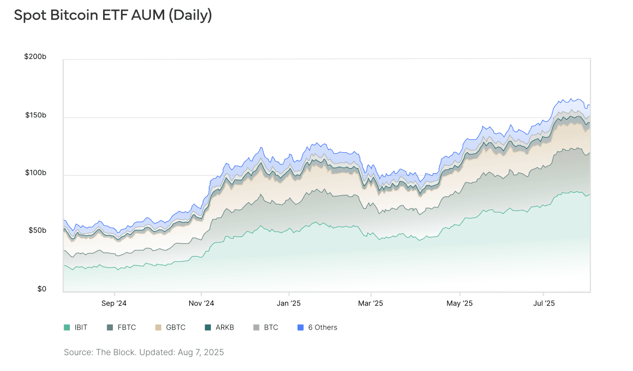Image resolution: width=633 pixels, height=371 pixels.
Task: Toggle the 6 Others legend label
Action: point(323,327)
